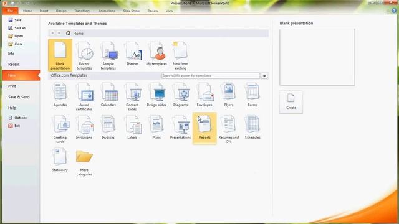Open the Calendars template category

[x=108, y=94]
